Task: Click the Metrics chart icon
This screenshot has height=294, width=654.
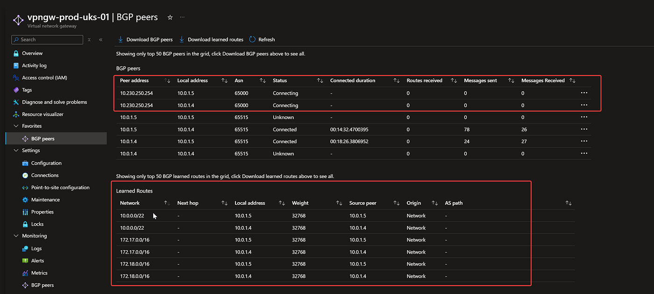Action: (x=25, y=273)
